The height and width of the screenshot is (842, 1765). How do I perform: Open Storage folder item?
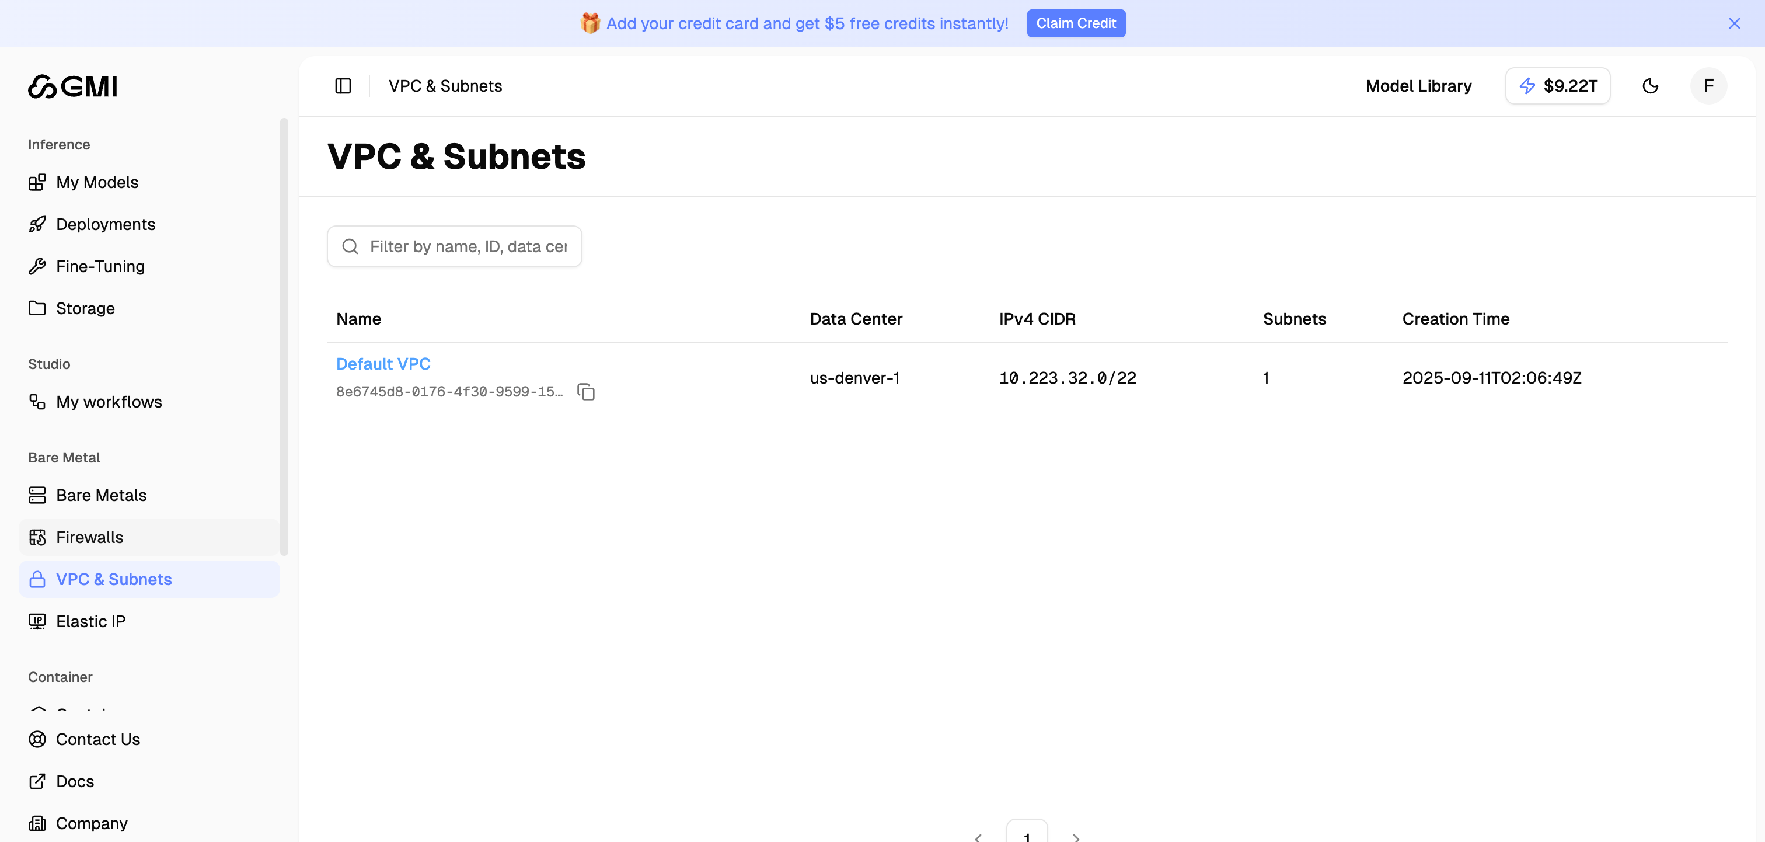(85, 308)
